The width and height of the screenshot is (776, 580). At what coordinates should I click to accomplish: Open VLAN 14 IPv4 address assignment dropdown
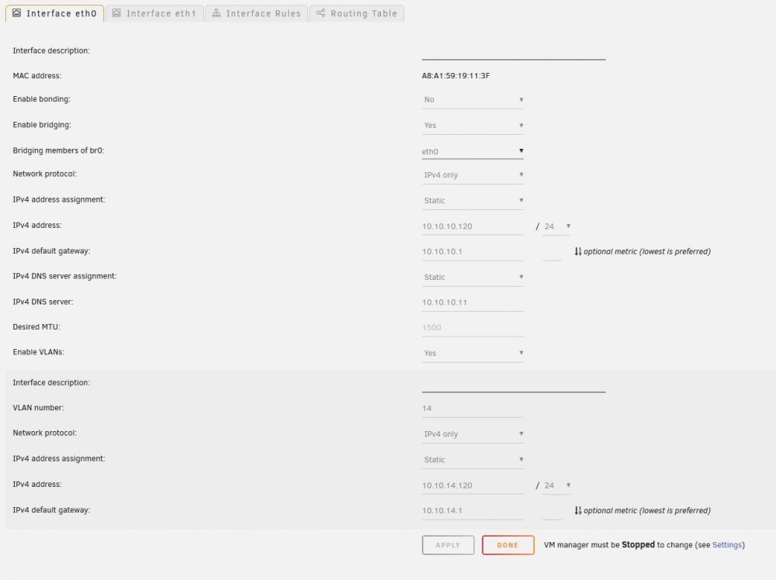pyautogui.click(x=473, y=460)
